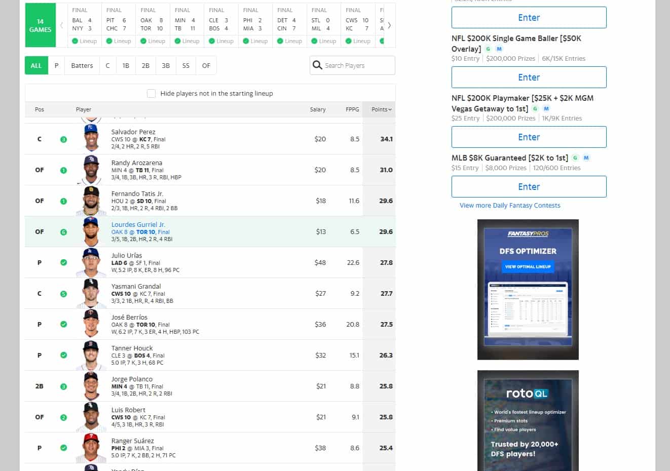Select the 2B filter tab
The width and height of the screenshot is (670, 471).
pyautogui.click(x=145, y=65)
